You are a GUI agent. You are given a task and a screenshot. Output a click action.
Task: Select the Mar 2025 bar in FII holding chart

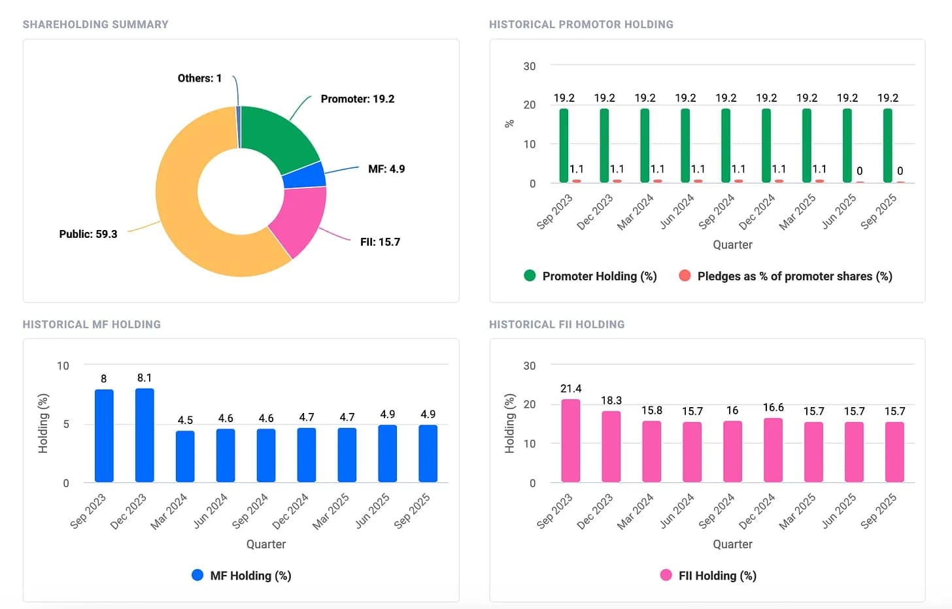(x=814, y=452)
